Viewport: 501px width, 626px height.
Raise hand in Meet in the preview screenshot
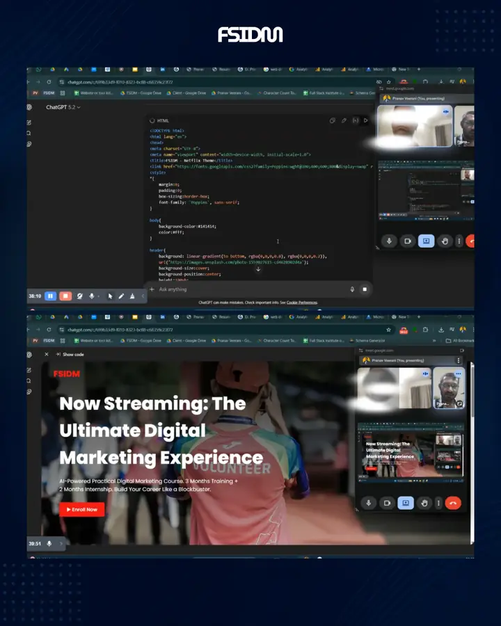tap(424, 503)
